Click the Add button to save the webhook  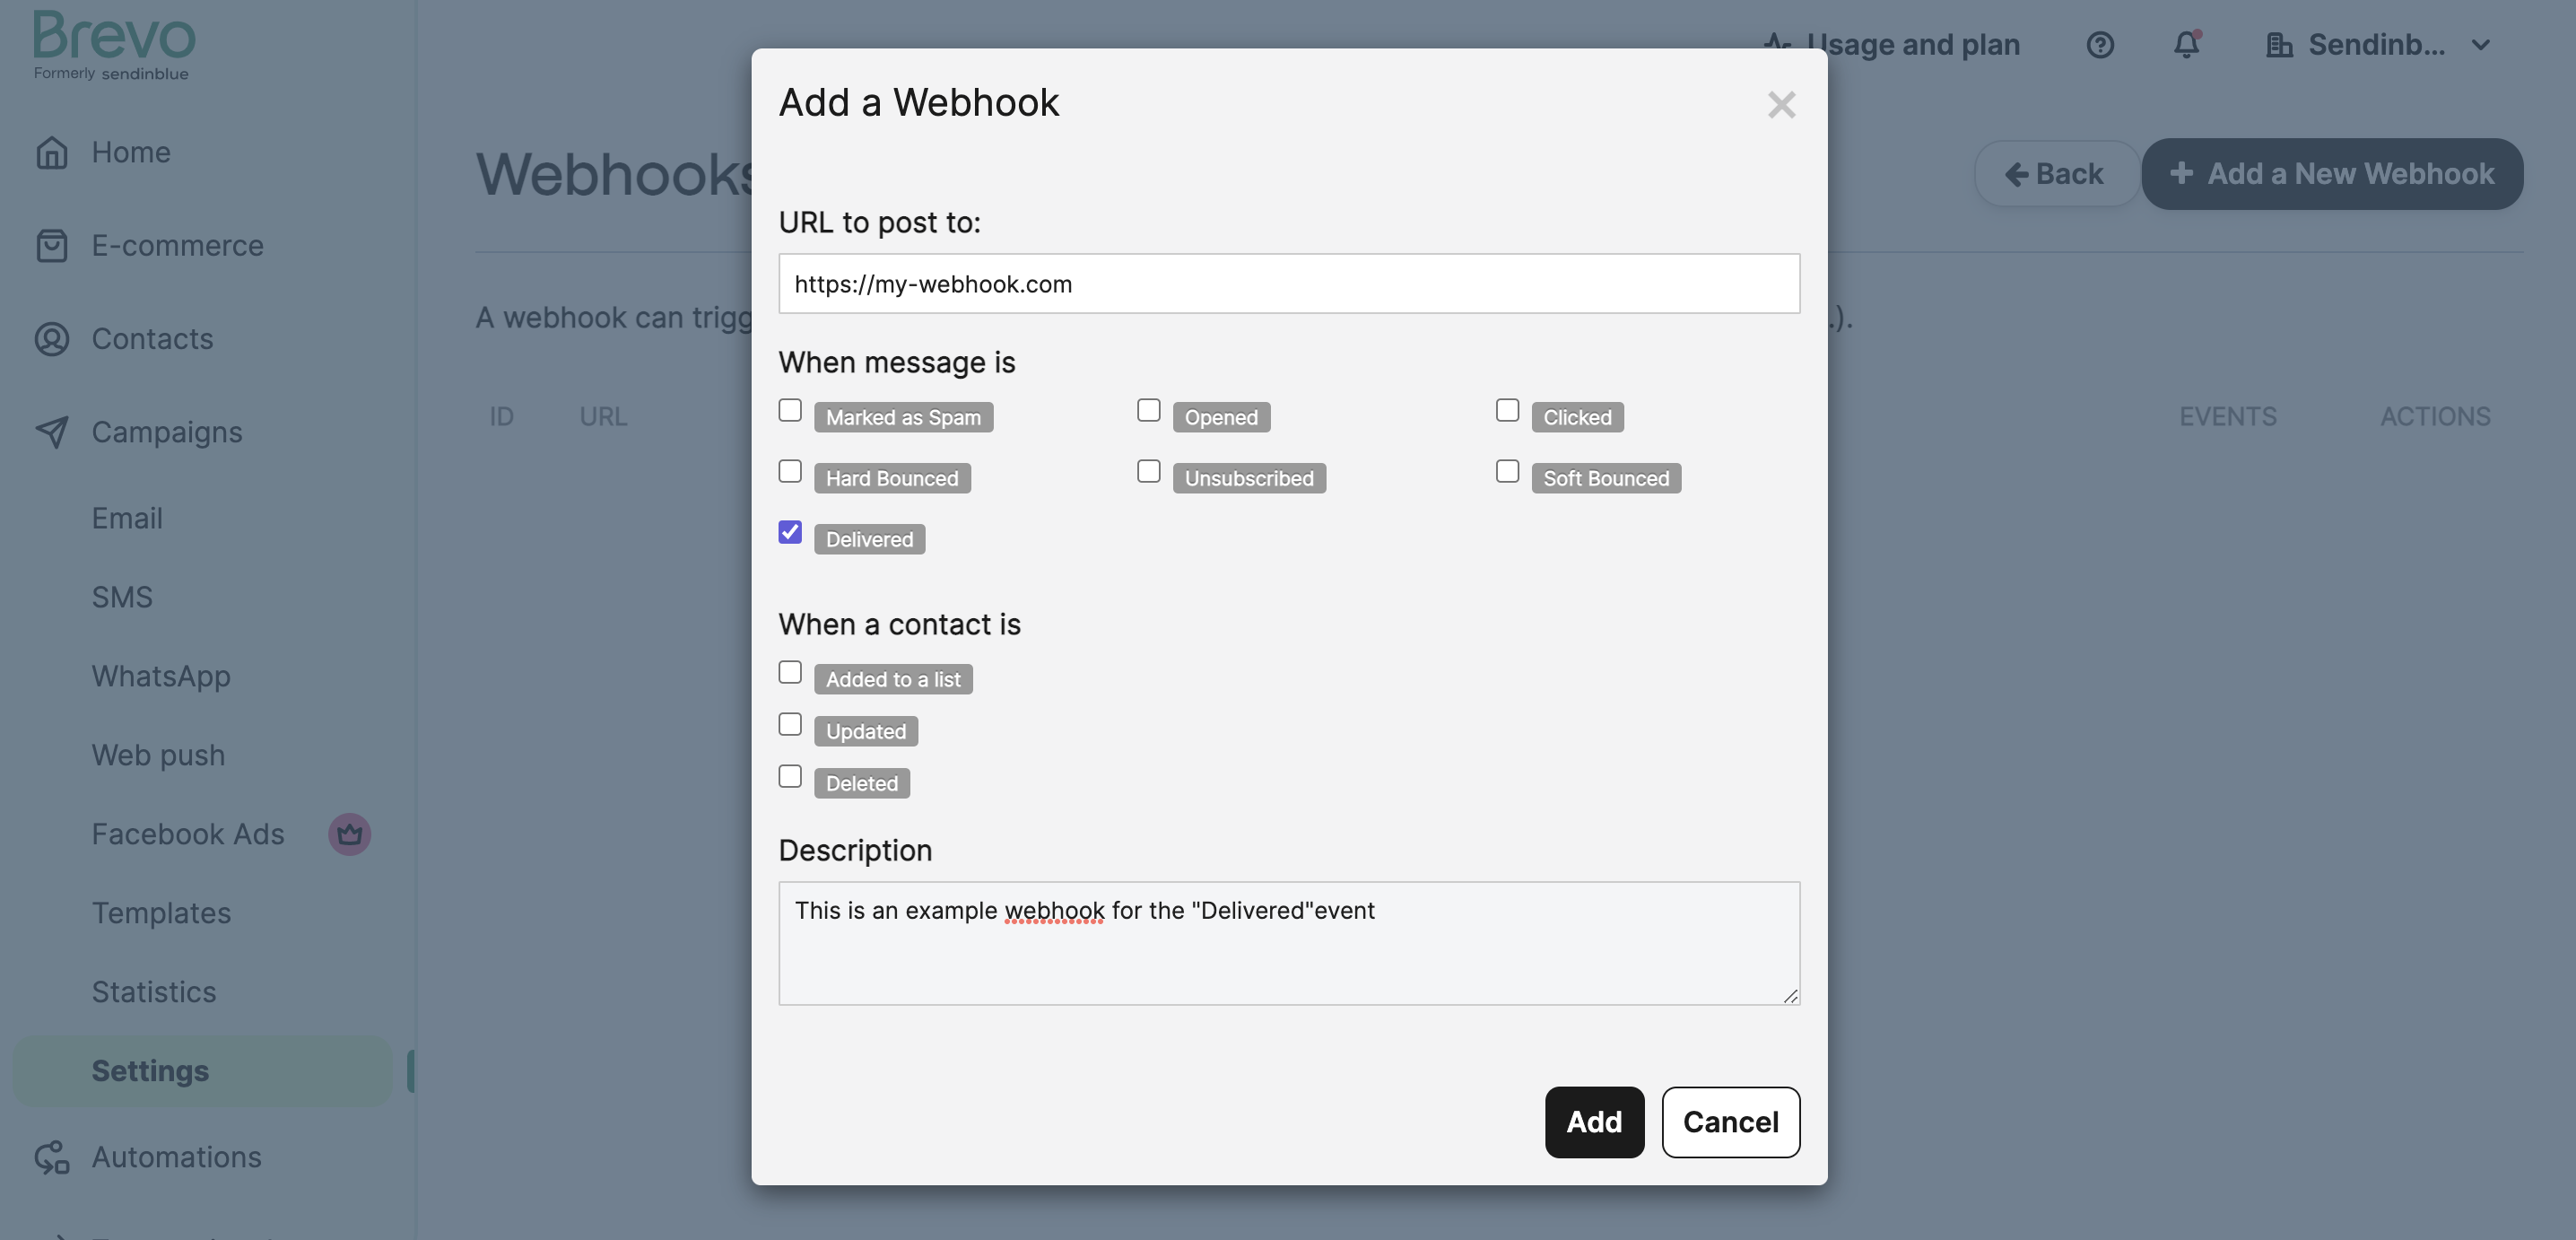click(x=1593, y=1122)
